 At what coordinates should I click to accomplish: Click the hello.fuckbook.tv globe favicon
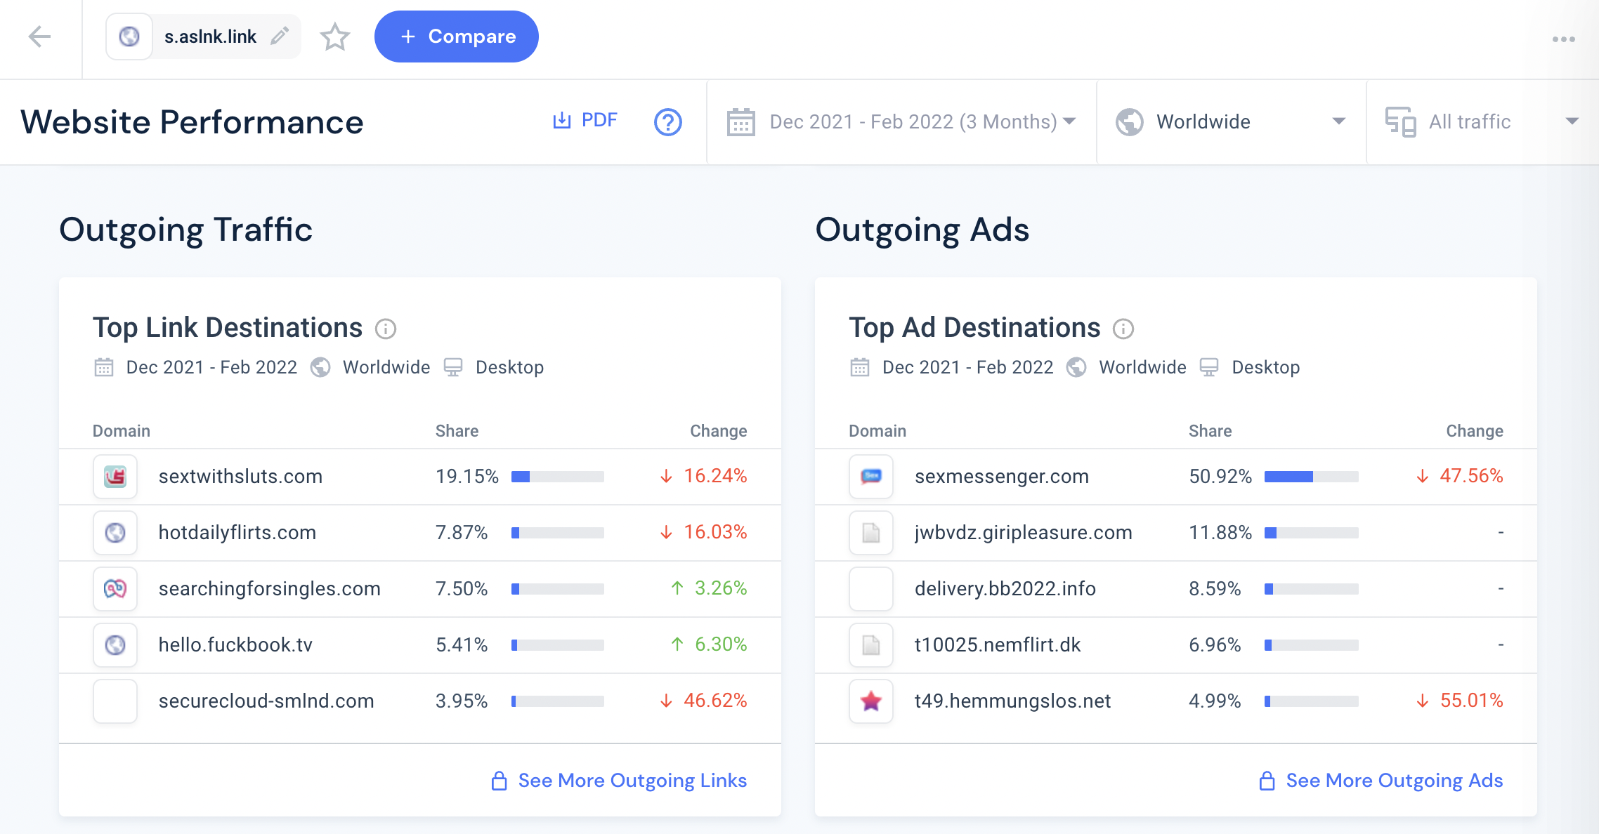(x=115, y=645)
